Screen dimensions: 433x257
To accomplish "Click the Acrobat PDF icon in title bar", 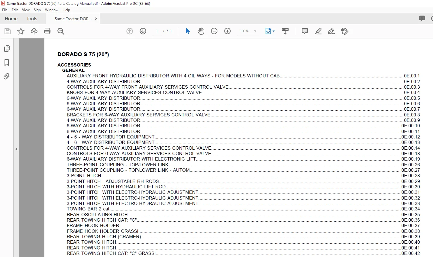I will [3, 3].
